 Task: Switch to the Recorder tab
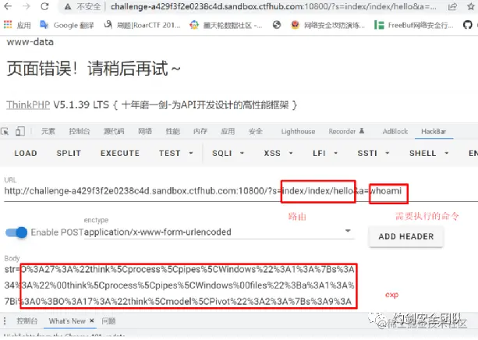point(346,132)
